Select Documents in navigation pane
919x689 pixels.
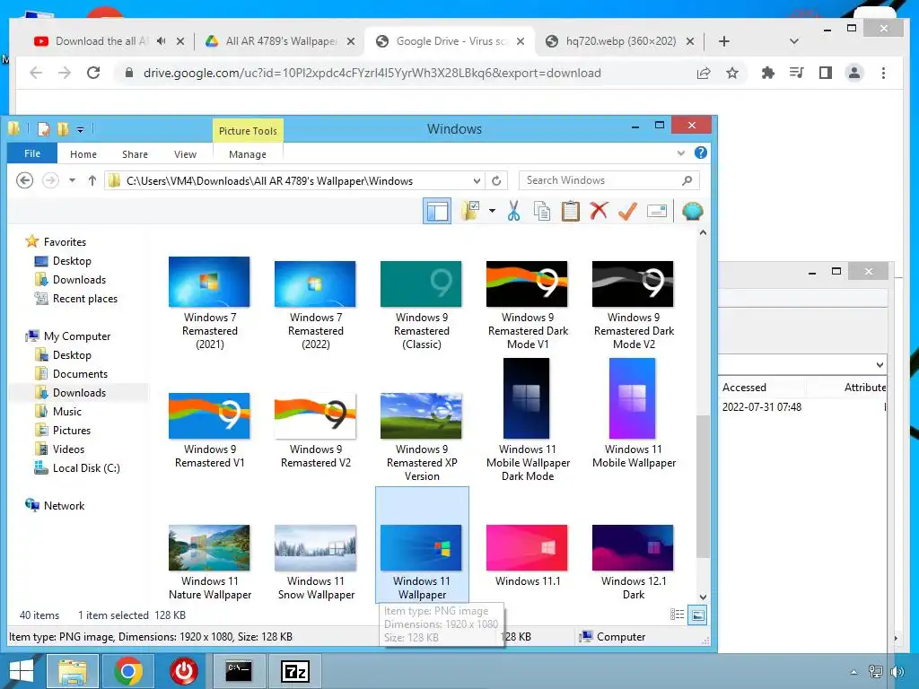80,374
